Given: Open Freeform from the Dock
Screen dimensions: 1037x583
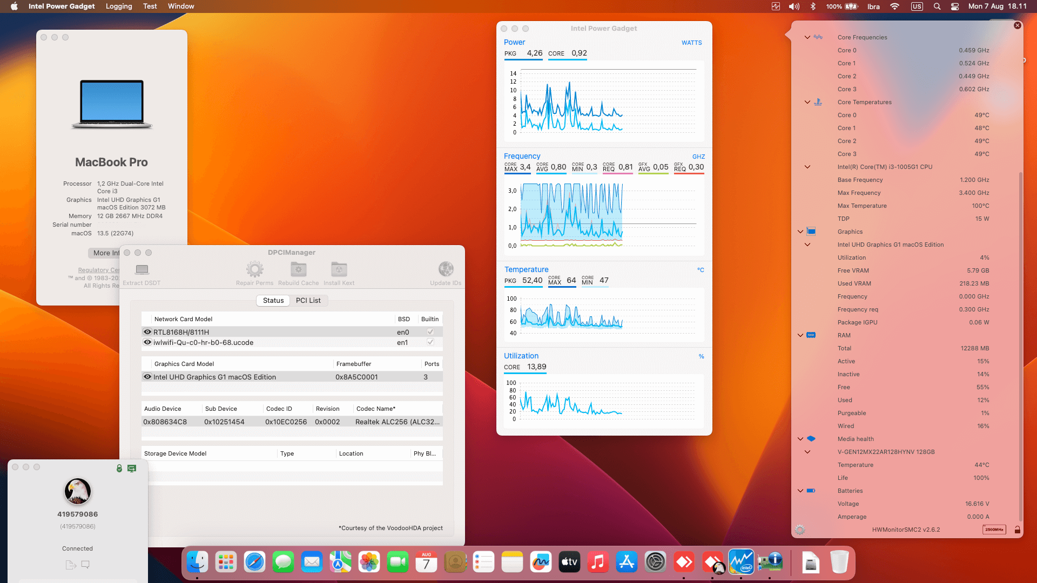Looking at the screenshot, I should [541, 562].
